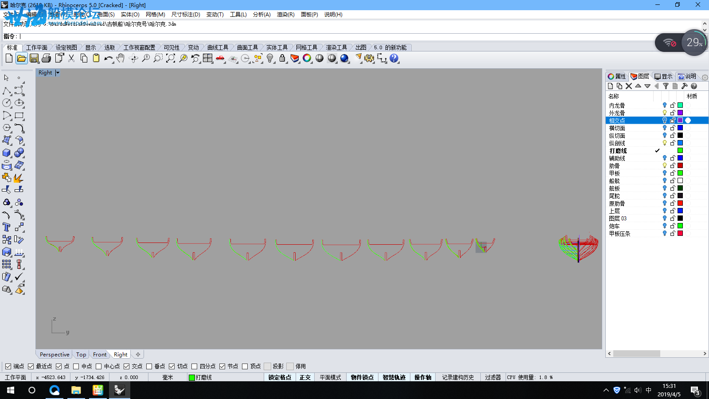The width and height of the screenshot is (709, 399).
Task: Click the Paste clipboard icon
Action: (96, 58)
